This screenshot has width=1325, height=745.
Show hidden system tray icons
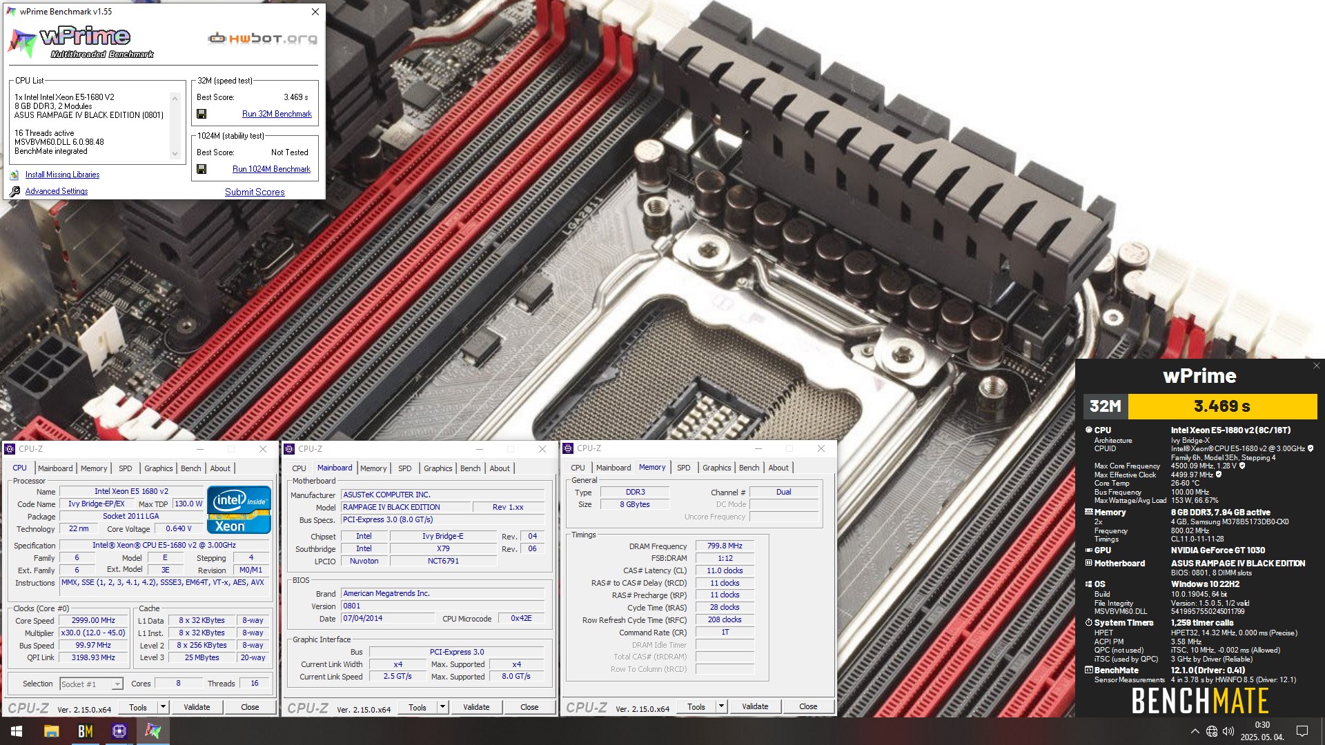(x=1195, y=731)
